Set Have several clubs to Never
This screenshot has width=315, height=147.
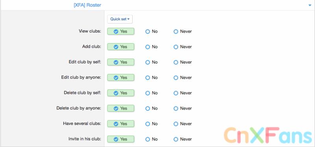(183, 124)
